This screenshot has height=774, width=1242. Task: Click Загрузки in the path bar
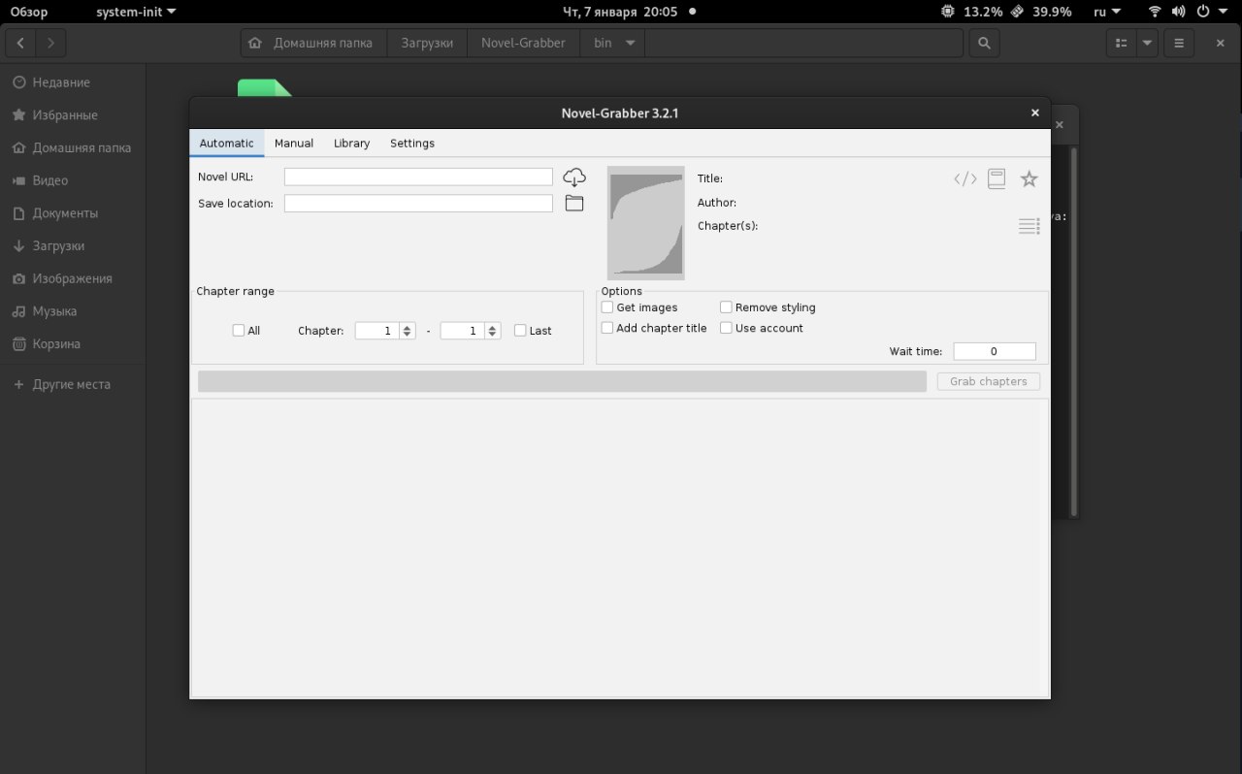tap(427, 43)
